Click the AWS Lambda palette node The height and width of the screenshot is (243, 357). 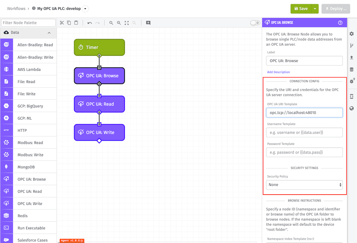[x=28, y=69]
